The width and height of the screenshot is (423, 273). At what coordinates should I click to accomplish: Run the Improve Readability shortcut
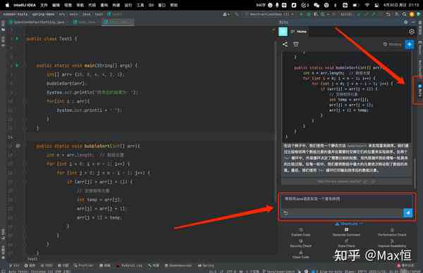tap(392, 243)
